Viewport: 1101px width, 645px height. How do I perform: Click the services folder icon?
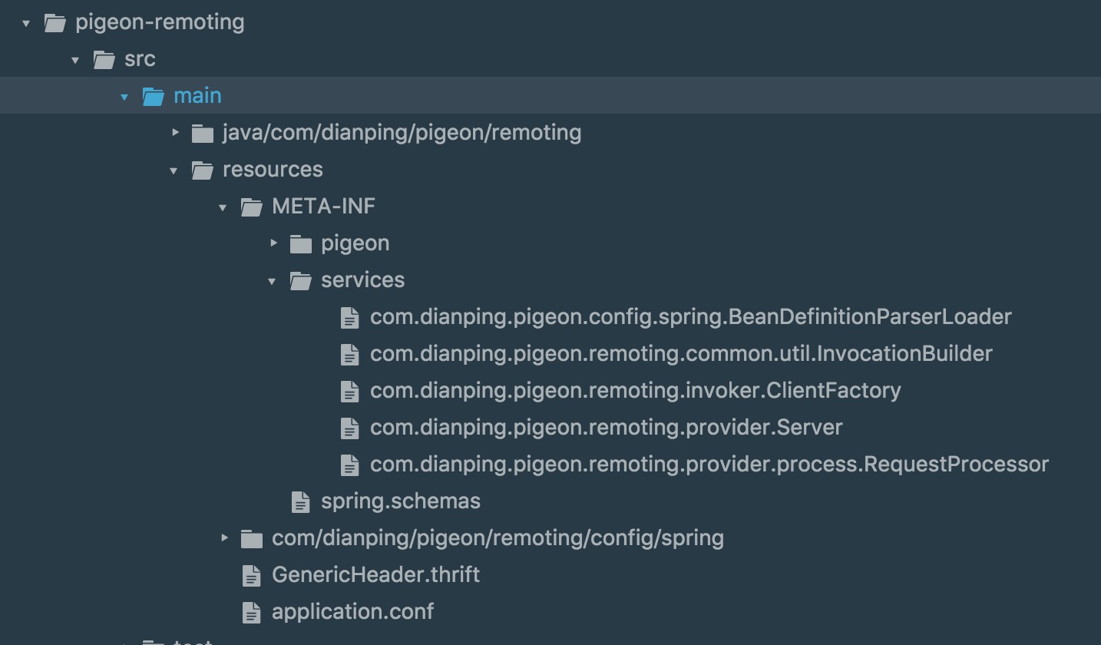pyautogui.click(x=301, y=280)
